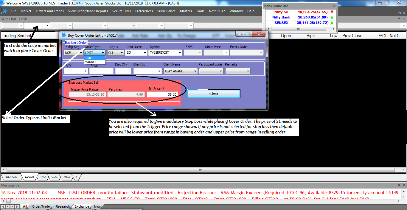The height and width of the screenshot is (210, 407).
Task: Open the Secure URLs menu
Action: click(122, 11)
